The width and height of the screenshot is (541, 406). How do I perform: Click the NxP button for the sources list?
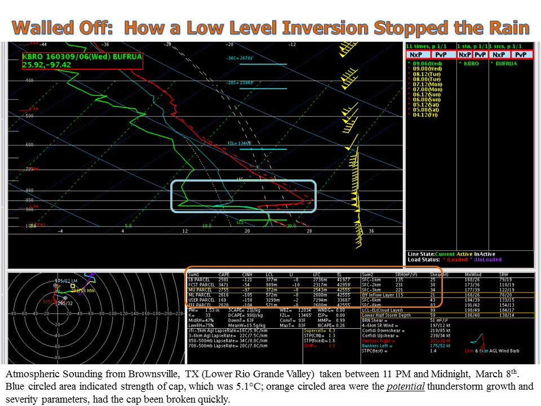(499, 55)
